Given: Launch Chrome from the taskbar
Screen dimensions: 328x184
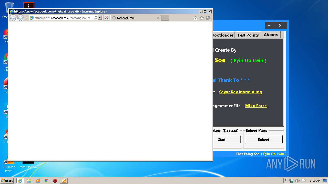Looking at the screenshot, I should tap(46, 181).
